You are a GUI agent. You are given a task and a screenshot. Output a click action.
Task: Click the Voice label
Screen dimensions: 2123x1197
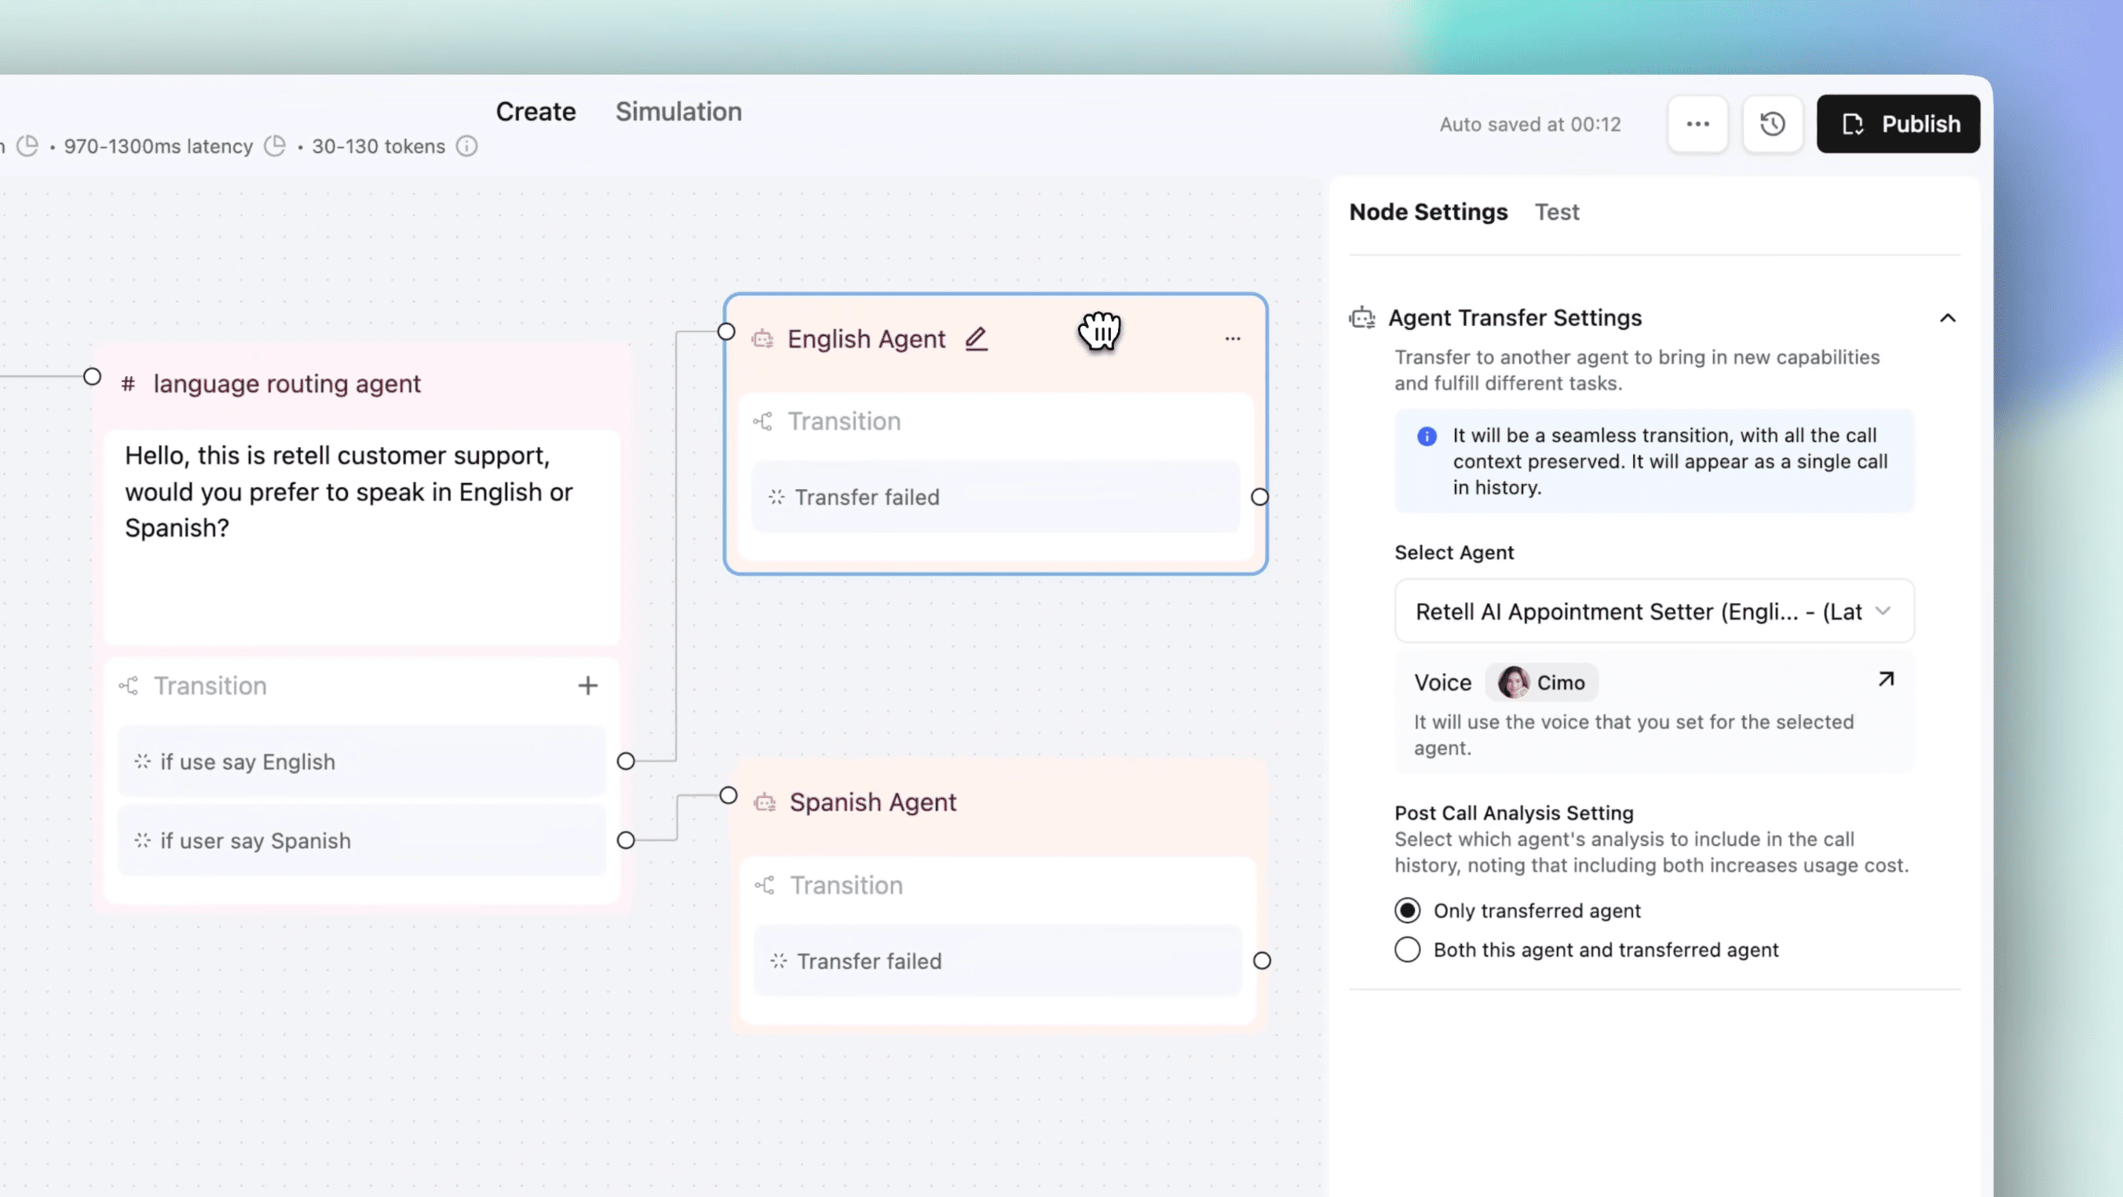pyautogui.click(x=1442, y=683)
